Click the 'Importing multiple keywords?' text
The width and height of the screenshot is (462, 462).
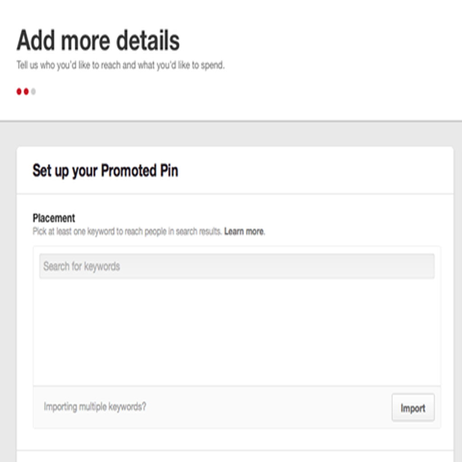coord(95,407)
